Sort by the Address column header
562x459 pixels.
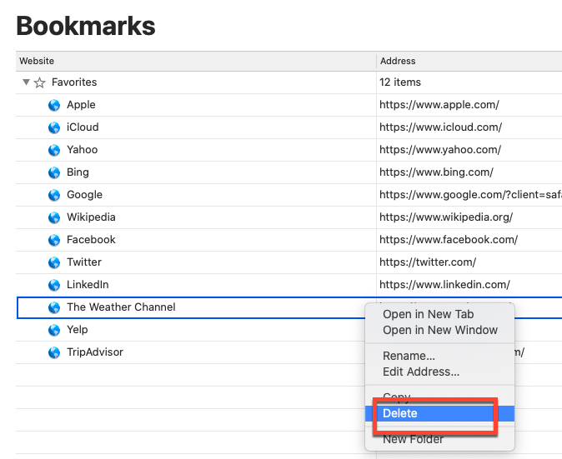[x=469, y=61]
